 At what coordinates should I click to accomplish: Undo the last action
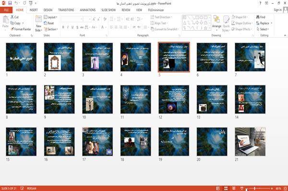pos(16,3)
